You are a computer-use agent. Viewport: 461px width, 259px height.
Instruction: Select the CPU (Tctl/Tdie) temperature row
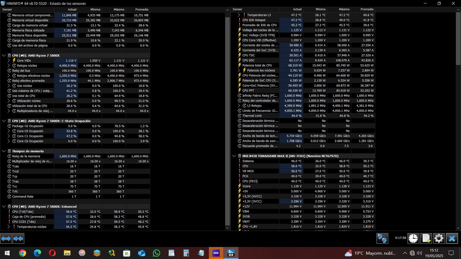pos(75,212)
